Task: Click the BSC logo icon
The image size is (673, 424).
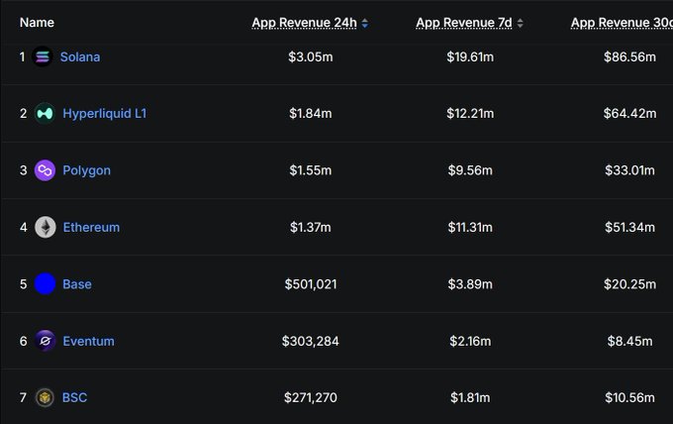Action: tap(45, 398)
